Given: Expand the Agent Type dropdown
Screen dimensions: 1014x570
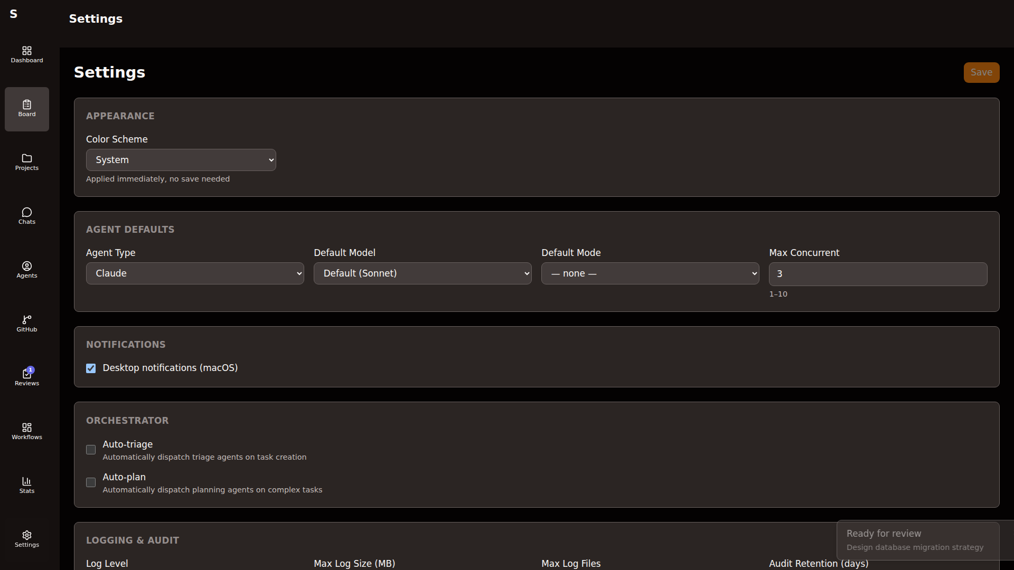Looking at the screenshot, I should (195, 273).
